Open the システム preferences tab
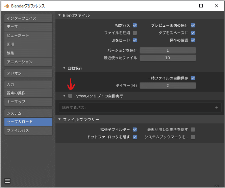This screenshot has height=188, width=225. 28,113
